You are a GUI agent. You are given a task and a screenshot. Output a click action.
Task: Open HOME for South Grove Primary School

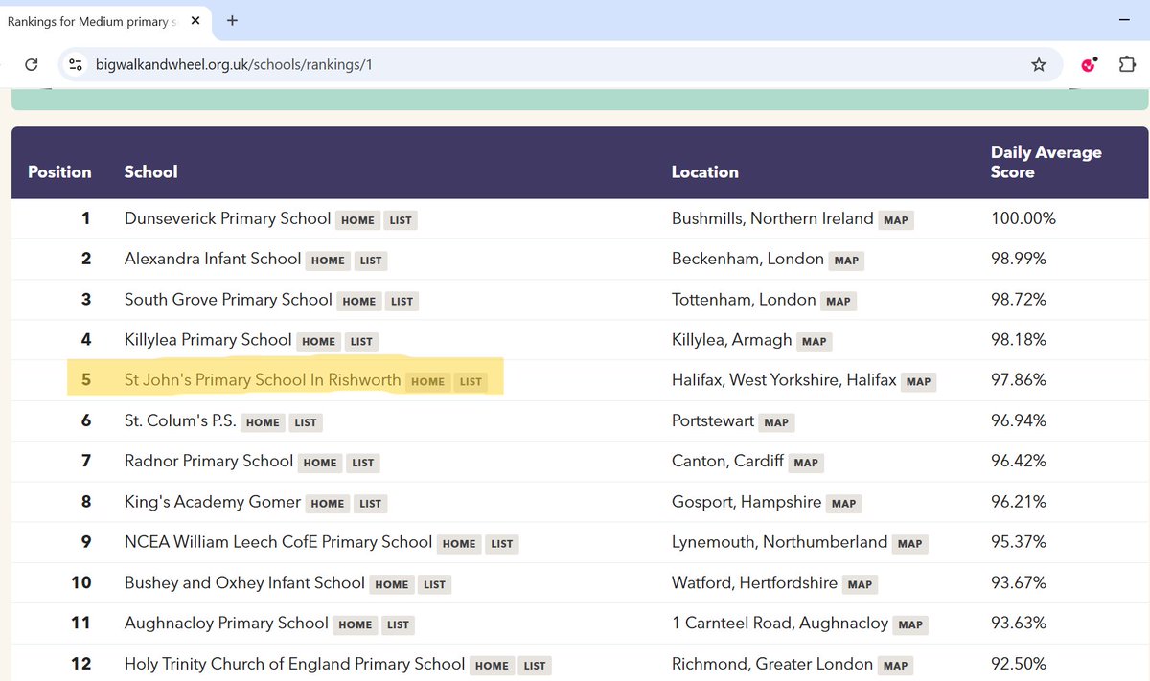point(359,301)
